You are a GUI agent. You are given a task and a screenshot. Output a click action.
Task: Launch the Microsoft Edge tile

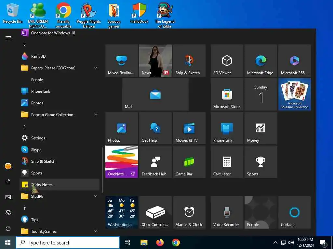260,61
